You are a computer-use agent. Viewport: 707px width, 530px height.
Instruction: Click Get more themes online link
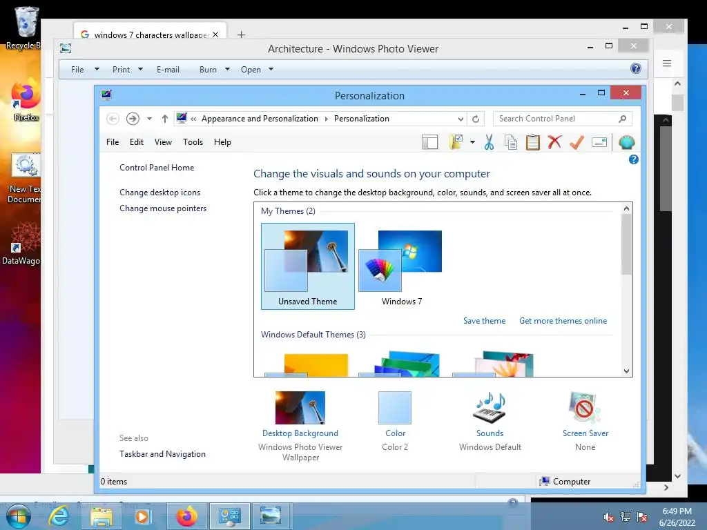tap(563, 321)
